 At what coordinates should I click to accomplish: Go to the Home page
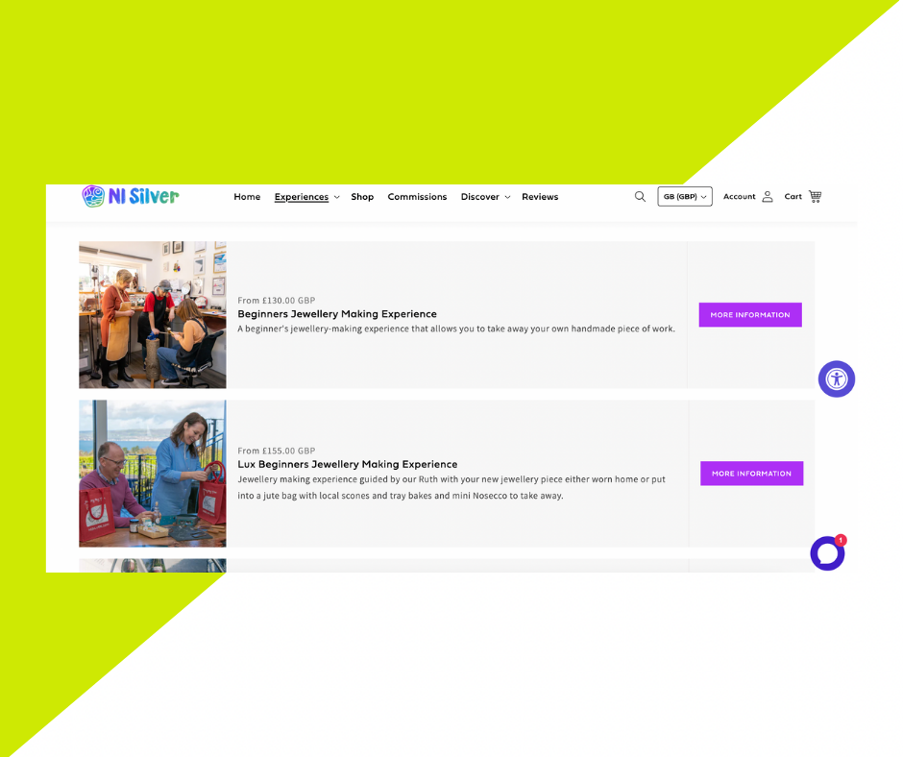coord(247,196)
